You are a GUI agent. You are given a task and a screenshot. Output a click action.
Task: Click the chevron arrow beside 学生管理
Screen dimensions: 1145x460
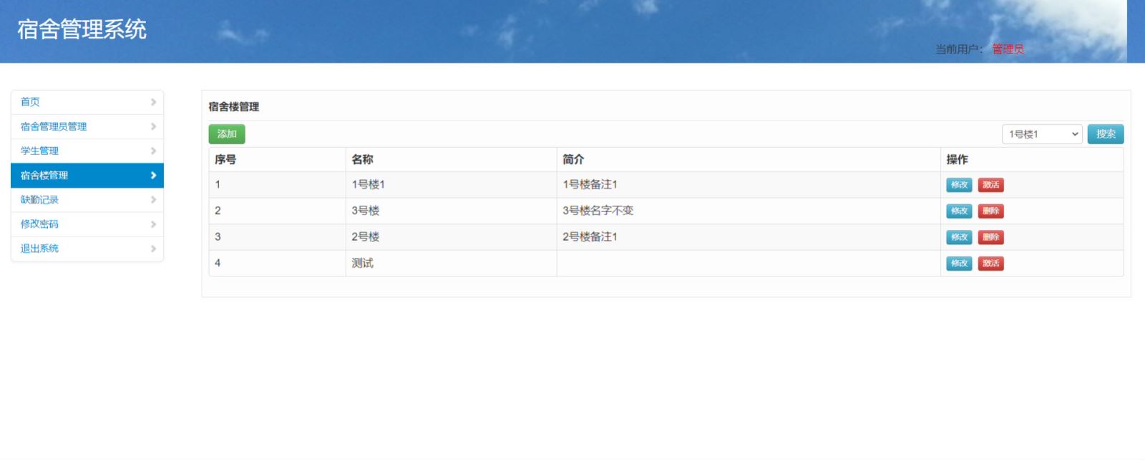pyautogui.click(x=153, y=151)
